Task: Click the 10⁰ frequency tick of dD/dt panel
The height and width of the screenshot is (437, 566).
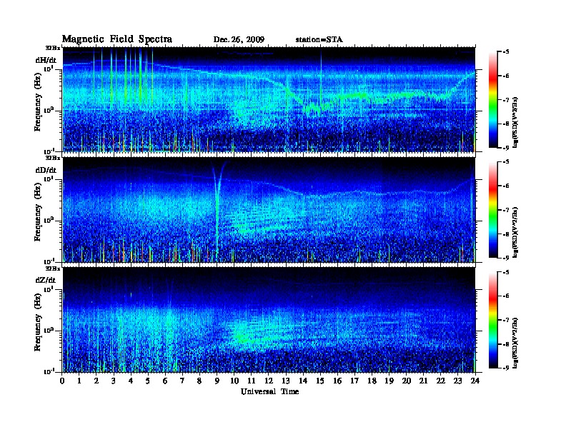Action: coord(49,220)
